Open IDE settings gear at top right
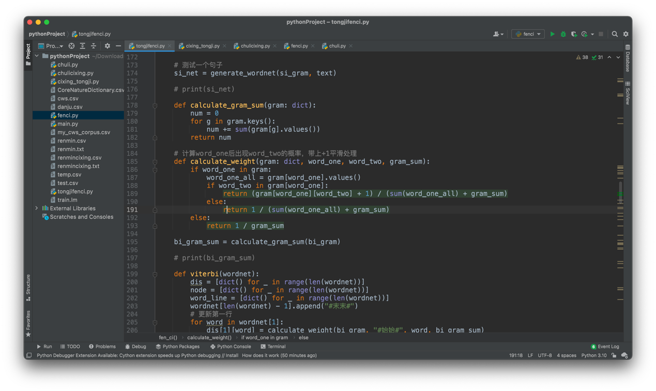 [626, 34]
